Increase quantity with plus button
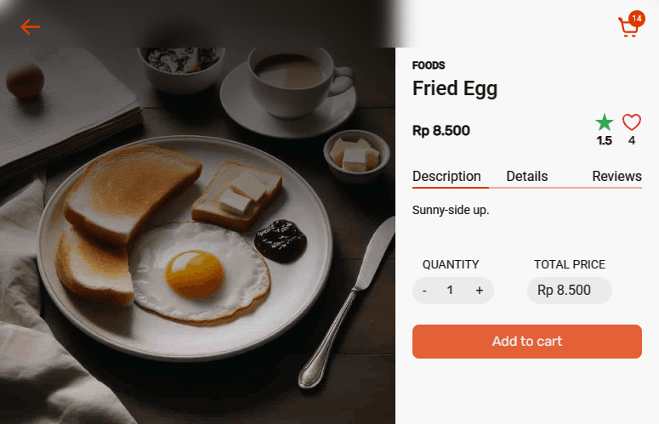 [x=480, y=291]
